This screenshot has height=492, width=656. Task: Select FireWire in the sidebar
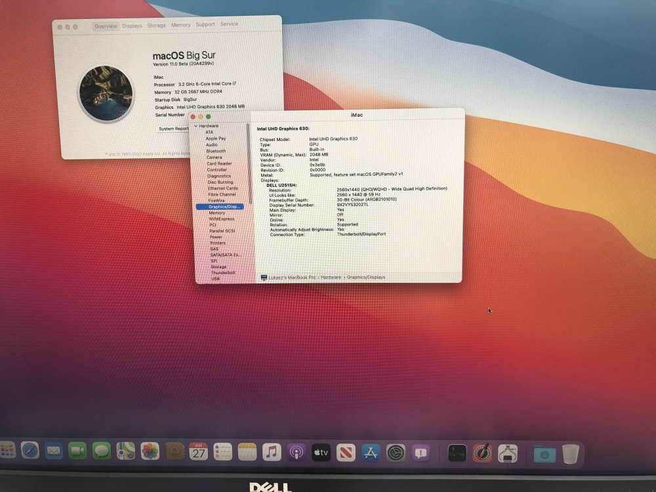[x=216, y=200]
